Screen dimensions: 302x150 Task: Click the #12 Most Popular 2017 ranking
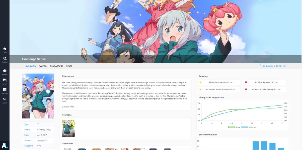265,82
